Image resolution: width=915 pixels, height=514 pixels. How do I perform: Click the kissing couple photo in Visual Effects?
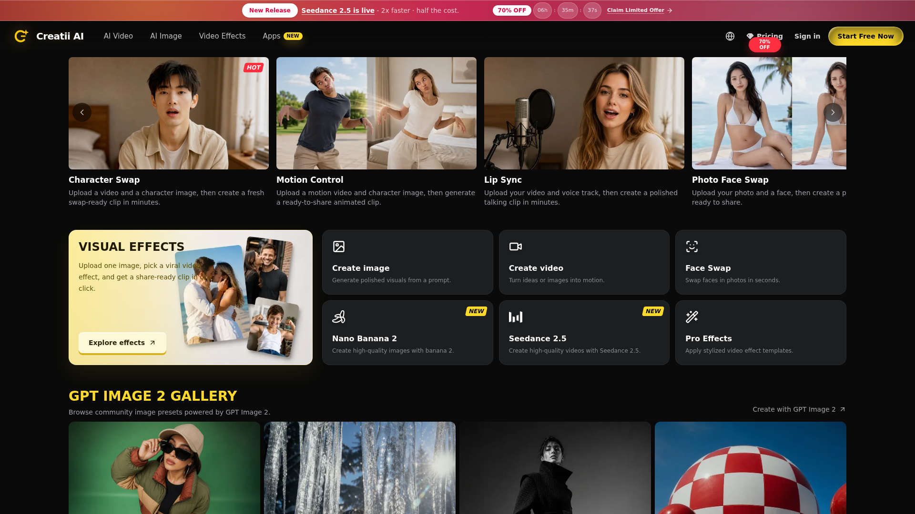point(212,294)
